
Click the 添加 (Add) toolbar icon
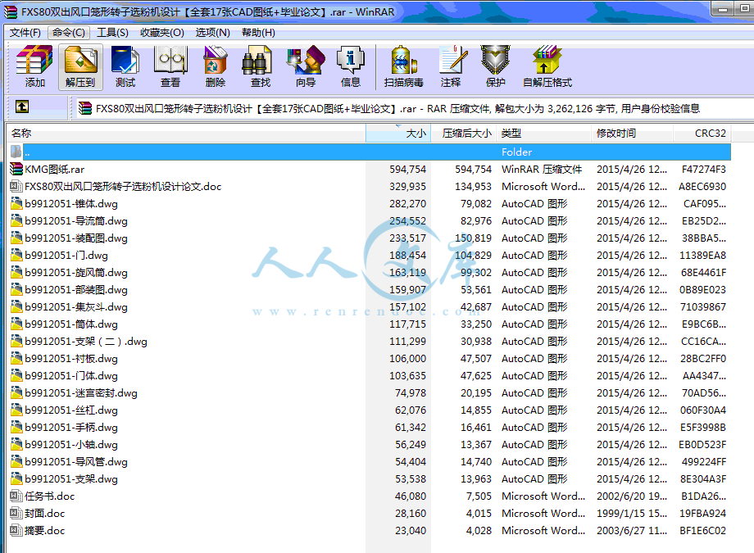click(x=34, y=66)
